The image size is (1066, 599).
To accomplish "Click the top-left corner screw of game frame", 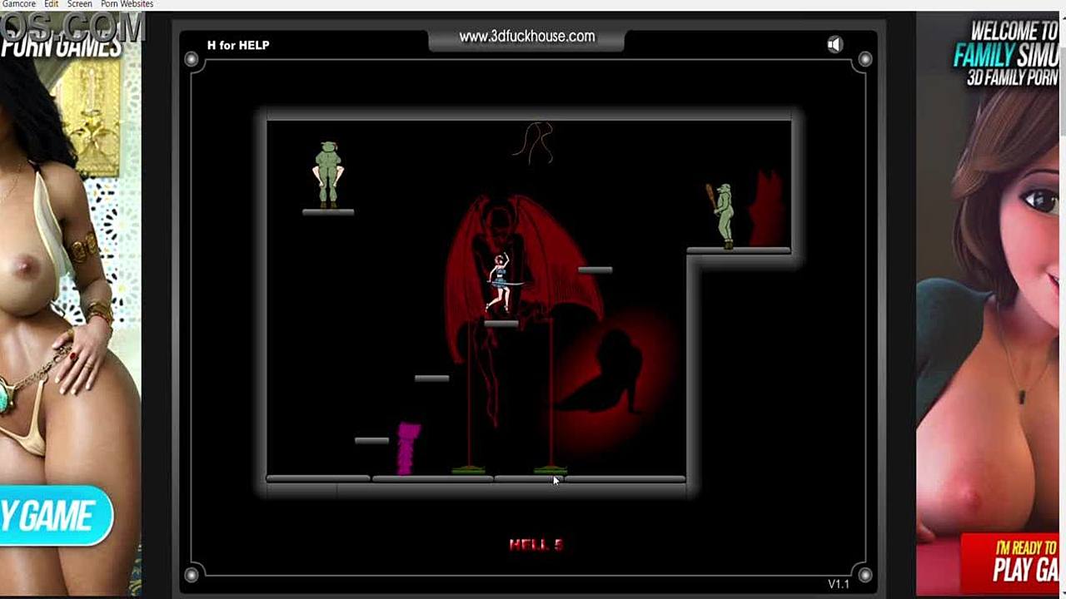I will pos(192,59).
